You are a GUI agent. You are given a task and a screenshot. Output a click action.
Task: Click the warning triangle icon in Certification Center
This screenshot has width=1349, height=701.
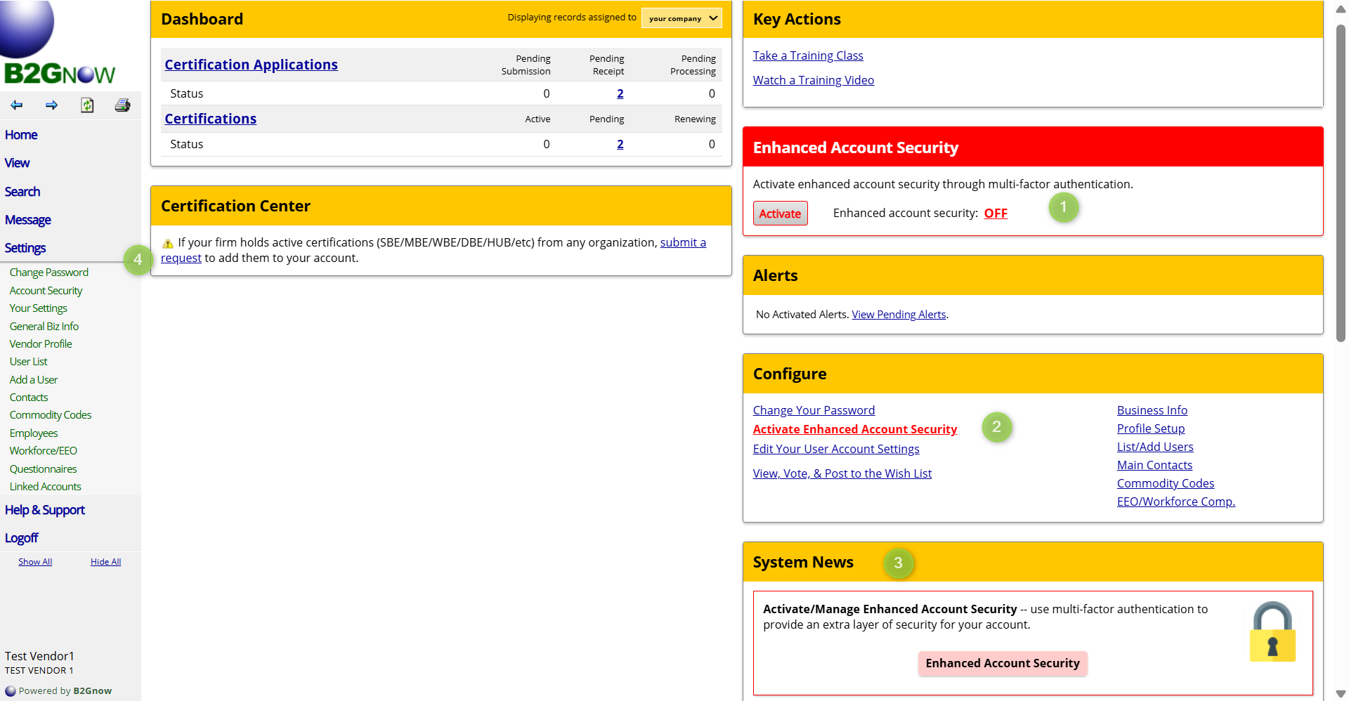(x=167, y=244)
